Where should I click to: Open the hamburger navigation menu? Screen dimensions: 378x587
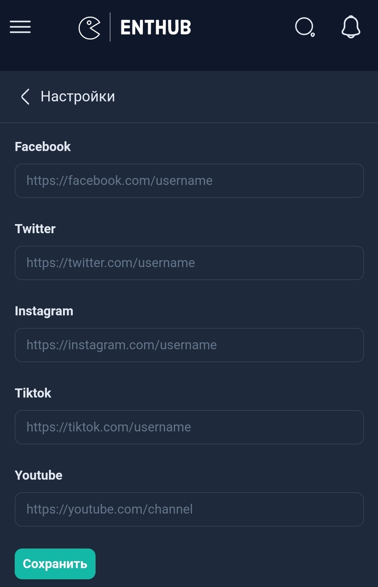coord(20,27)
